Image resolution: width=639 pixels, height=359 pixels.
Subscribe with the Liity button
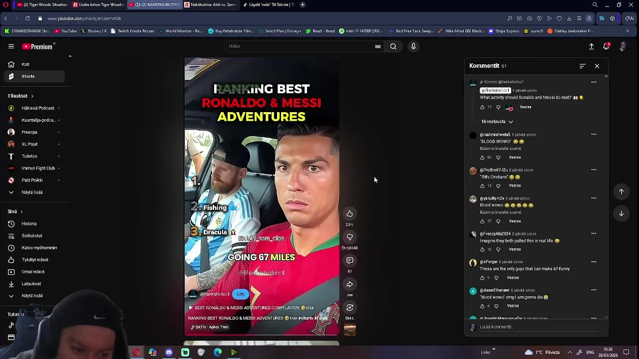tap(241, 294)
